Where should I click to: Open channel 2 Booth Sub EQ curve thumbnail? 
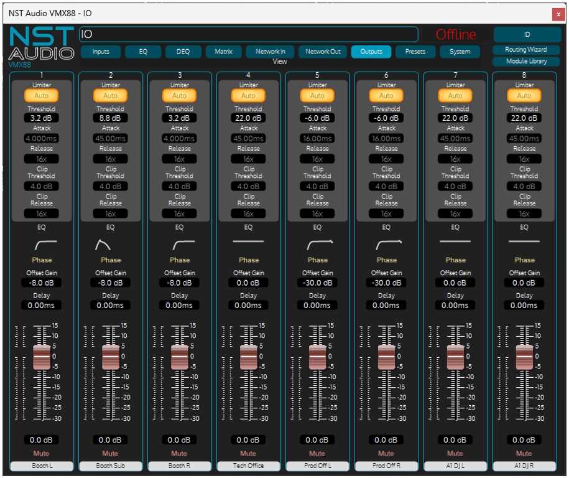click(x=103, y=245)
